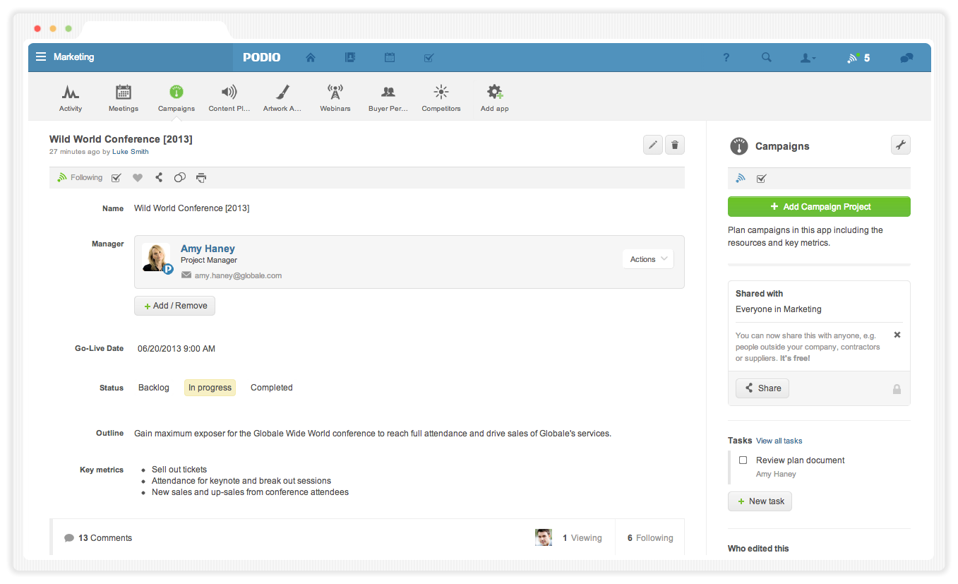Click the search magnifier icon
958x584 pixels.
point(766,58)
